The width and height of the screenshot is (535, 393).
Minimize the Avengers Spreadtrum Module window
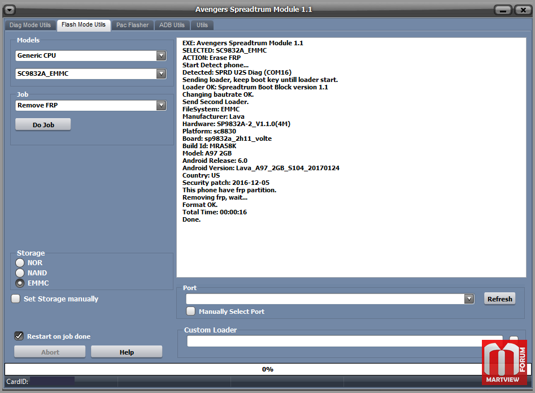pyautogui.click(x=503, y=10)
